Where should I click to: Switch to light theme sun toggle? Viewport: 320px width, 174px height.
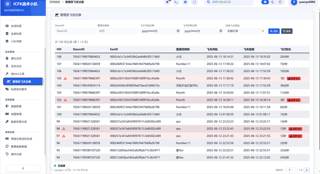point(265,2)
